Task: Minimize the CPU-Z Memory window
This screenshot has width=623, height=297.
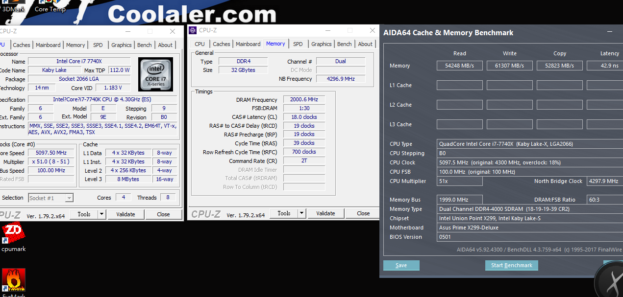Action: 328,30
